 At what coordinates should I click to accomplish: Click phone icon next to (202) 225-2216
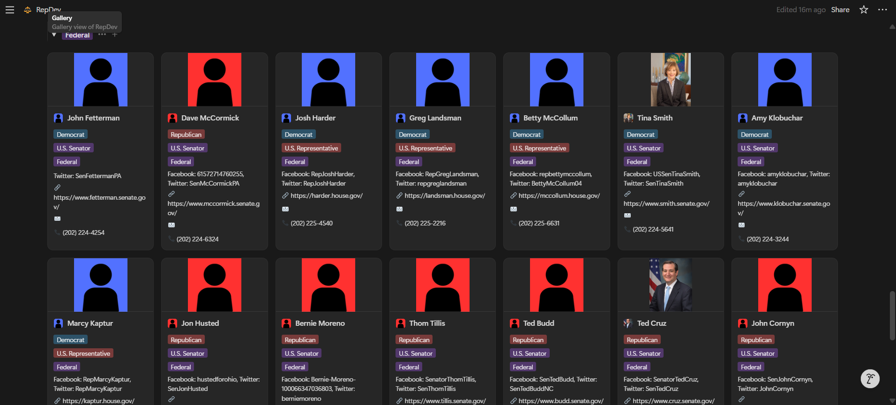(x=399, y=223)
